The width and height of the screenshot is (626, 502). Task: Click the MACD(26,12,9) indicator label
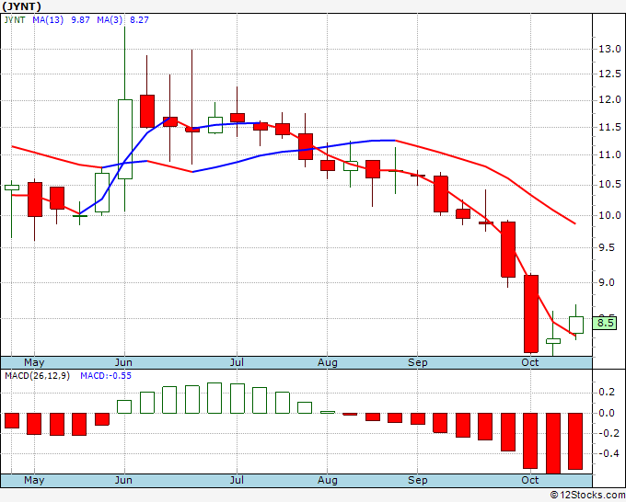(37, 376)
